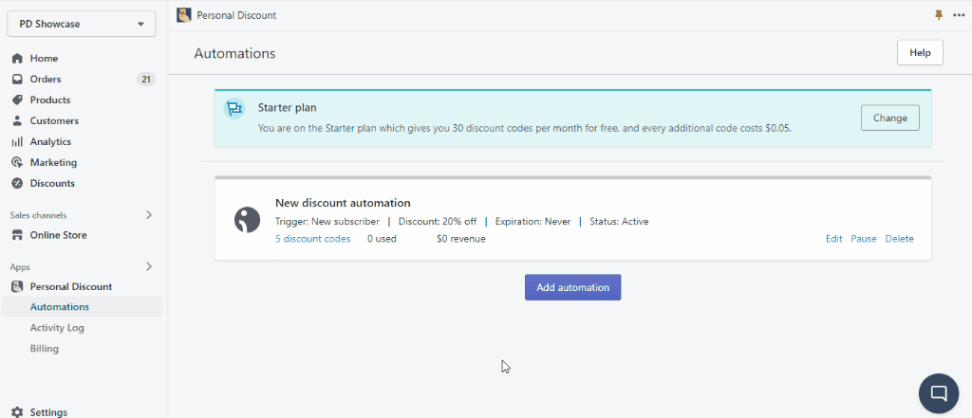Image resolution: width=972 pixels, height=418 pixels.
Task: Click the Online Store shop icon
Action: coord(17,235)
